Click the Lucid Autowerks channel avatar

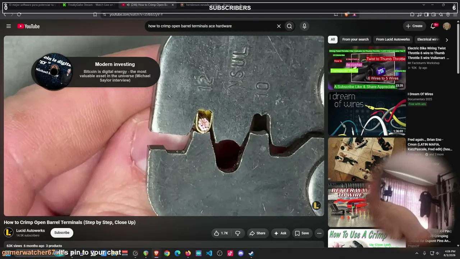[9, 233]
